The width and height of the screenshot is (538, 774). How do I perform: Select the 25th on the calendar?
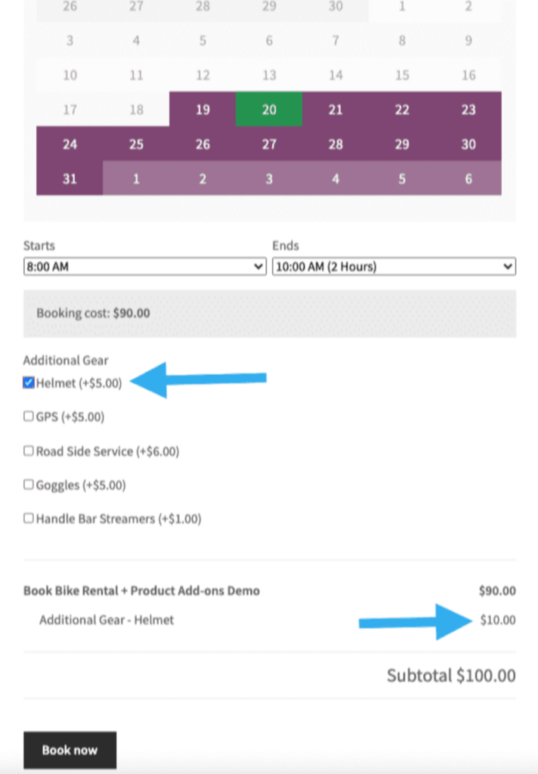[136, 144]
